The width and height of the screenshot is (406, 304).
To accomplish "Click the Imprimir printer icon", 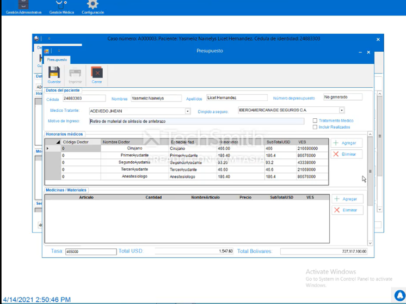I will coord(75,73).
